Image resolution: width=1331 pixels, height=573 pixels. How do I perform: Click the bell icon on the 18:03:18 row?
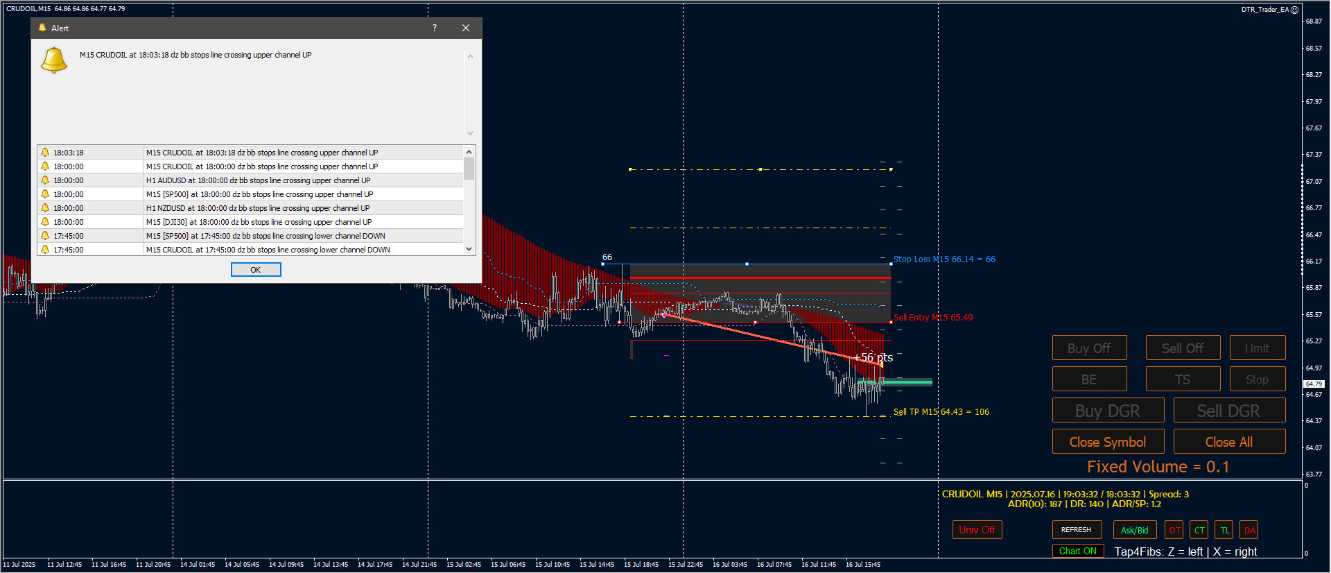pyautogui.click(x=45, y=152)
